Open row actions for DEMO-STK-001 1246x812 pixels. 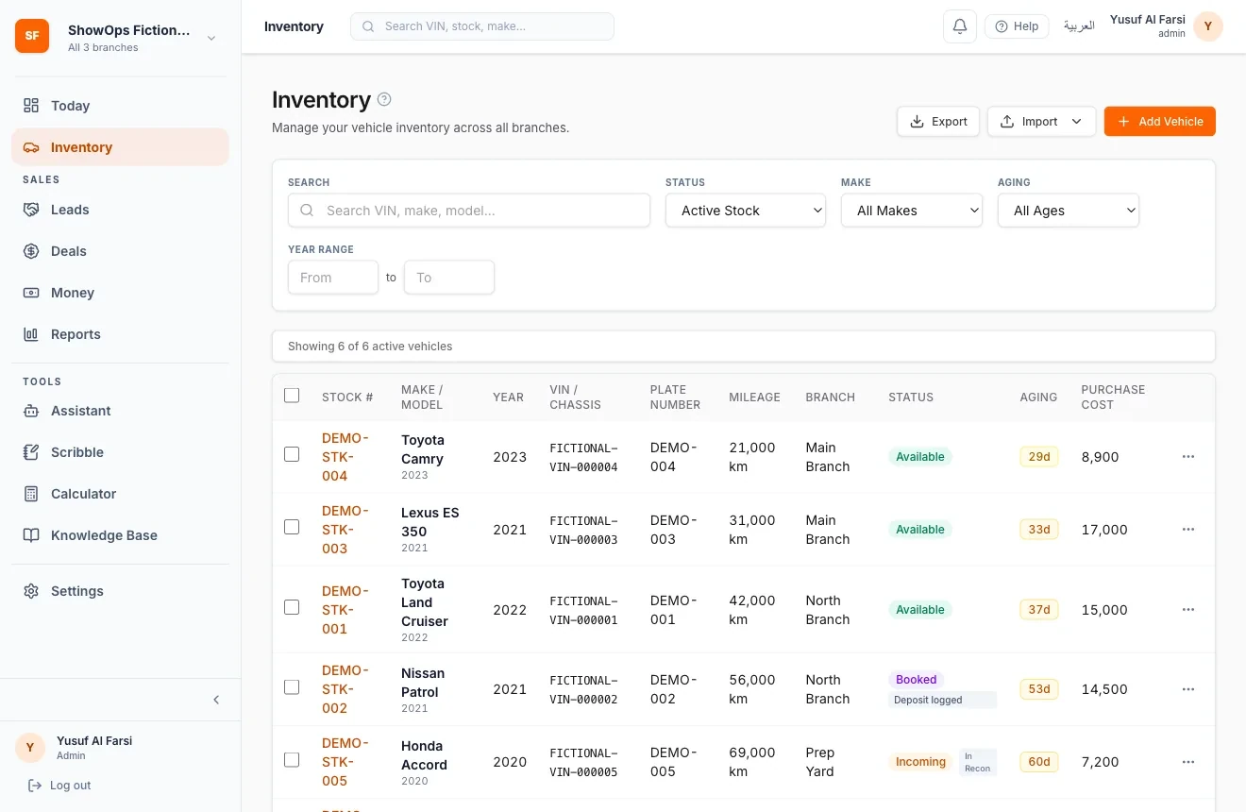coord(1188,610)
